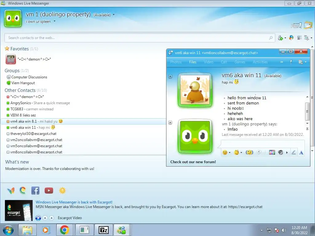Click the Favorites group header

(x=21, y=49)
